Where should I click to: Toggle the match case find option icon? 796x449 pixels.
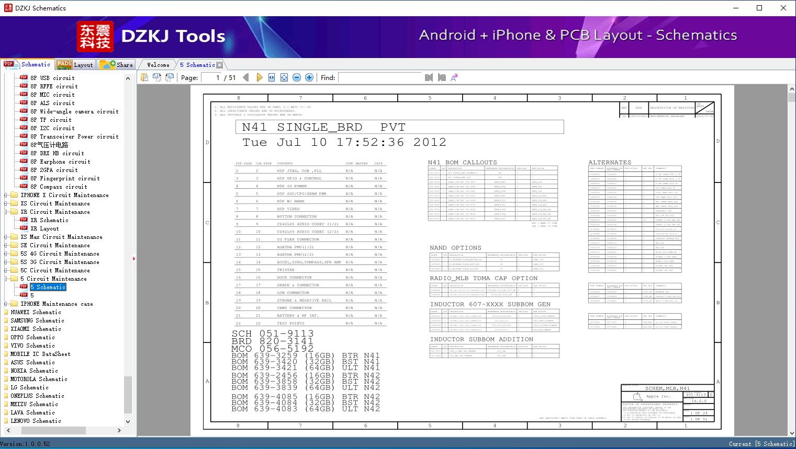(x=454, y=77)
